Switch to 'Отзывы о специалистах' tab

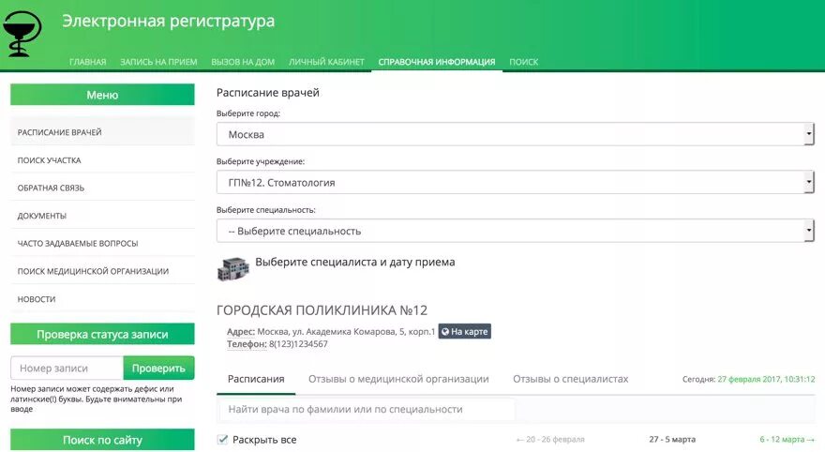(x=570, y=379)
